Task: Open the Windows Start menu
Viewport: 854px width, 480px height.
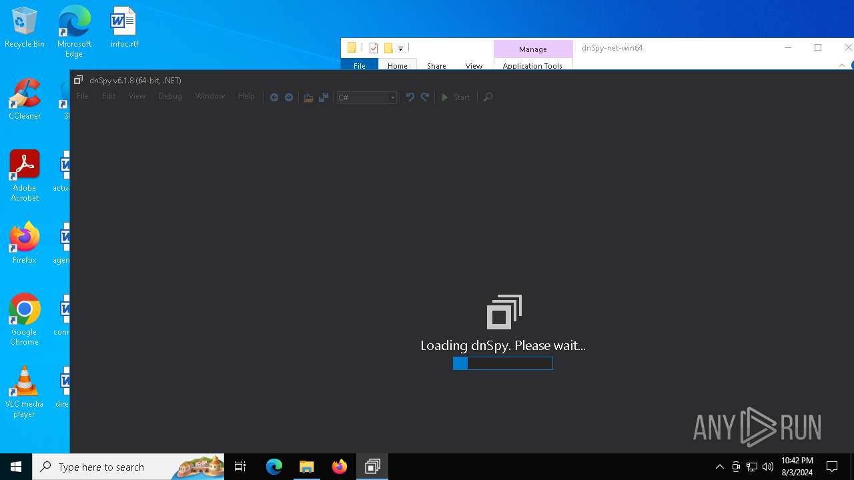Action: pyautogui.click(x=16, y=467)
